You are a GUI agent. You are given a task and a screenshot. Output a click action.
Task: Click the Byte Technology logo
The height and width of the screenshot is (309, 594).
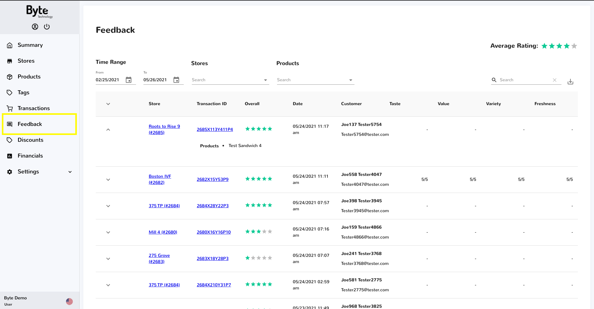pos(39,11)
